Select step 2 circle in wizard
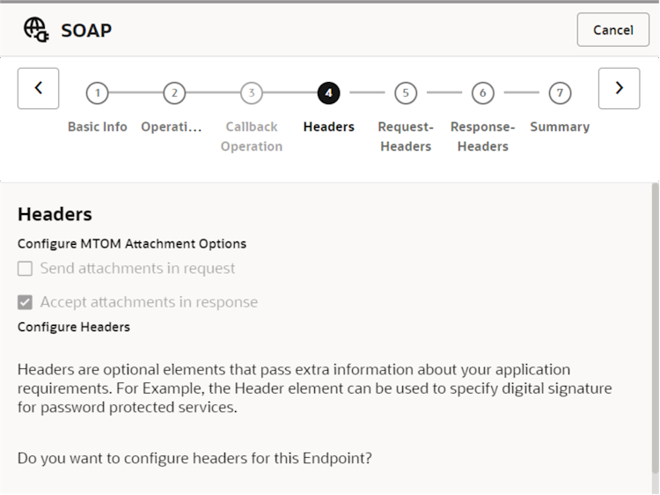The image size is (660, 495). click(x=174, y=92)
